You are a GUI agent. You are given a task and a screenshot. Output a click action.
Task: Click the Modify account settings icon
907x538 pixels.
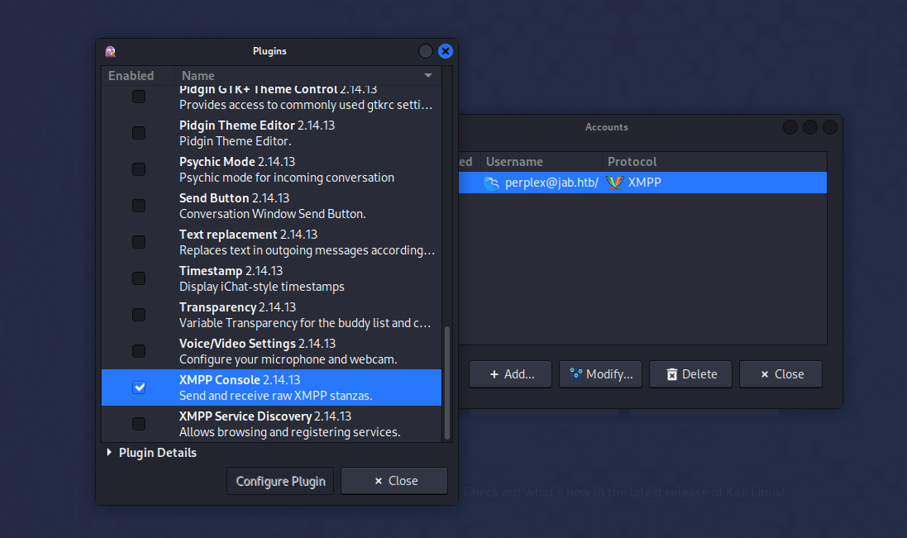[576, 374]
